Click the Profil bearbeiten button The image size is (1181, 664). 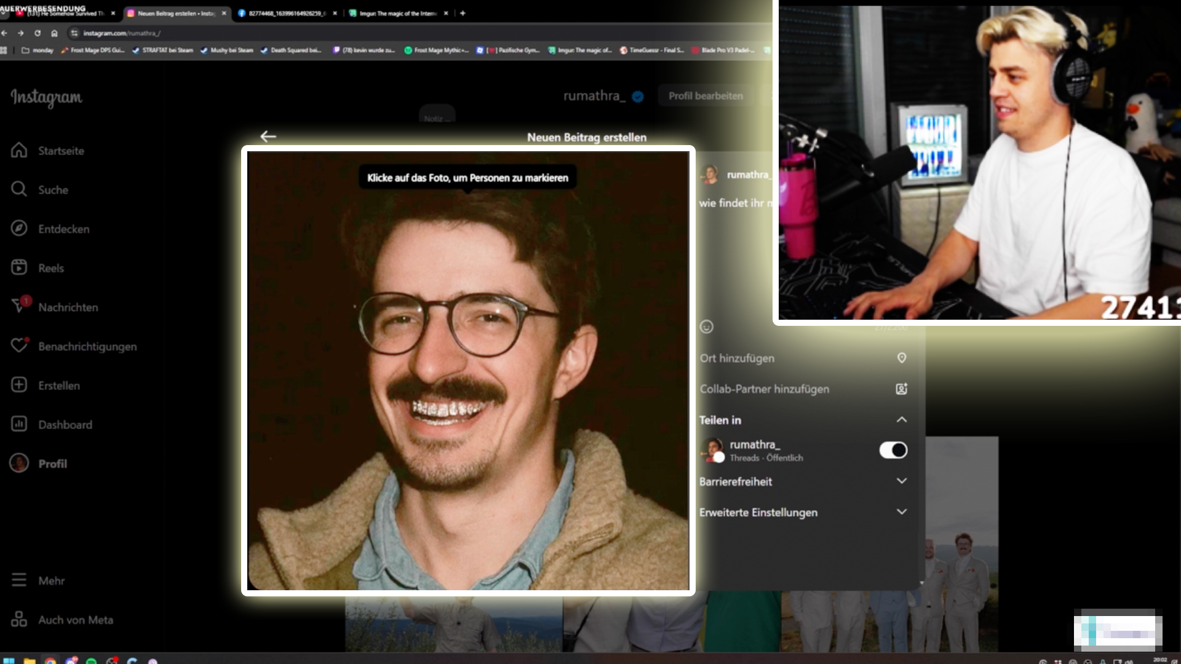(x=706, y=96)
